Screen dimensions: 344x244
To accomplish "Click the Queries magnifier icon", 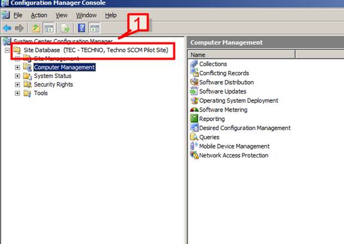I will tap(194, 137).
